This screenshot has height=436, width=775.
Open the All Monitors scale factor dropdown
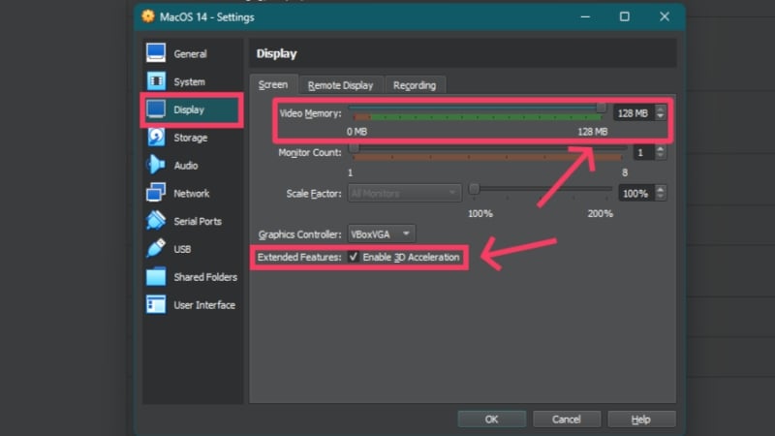[x=405, y=193]
